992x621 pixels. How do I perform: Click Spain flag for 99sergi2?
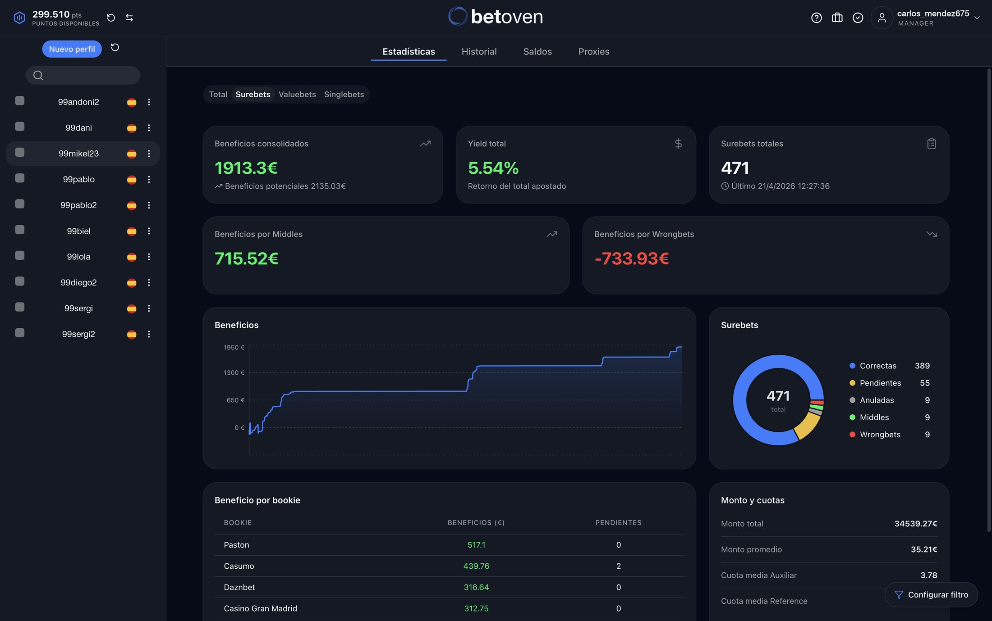pos(132,334)
